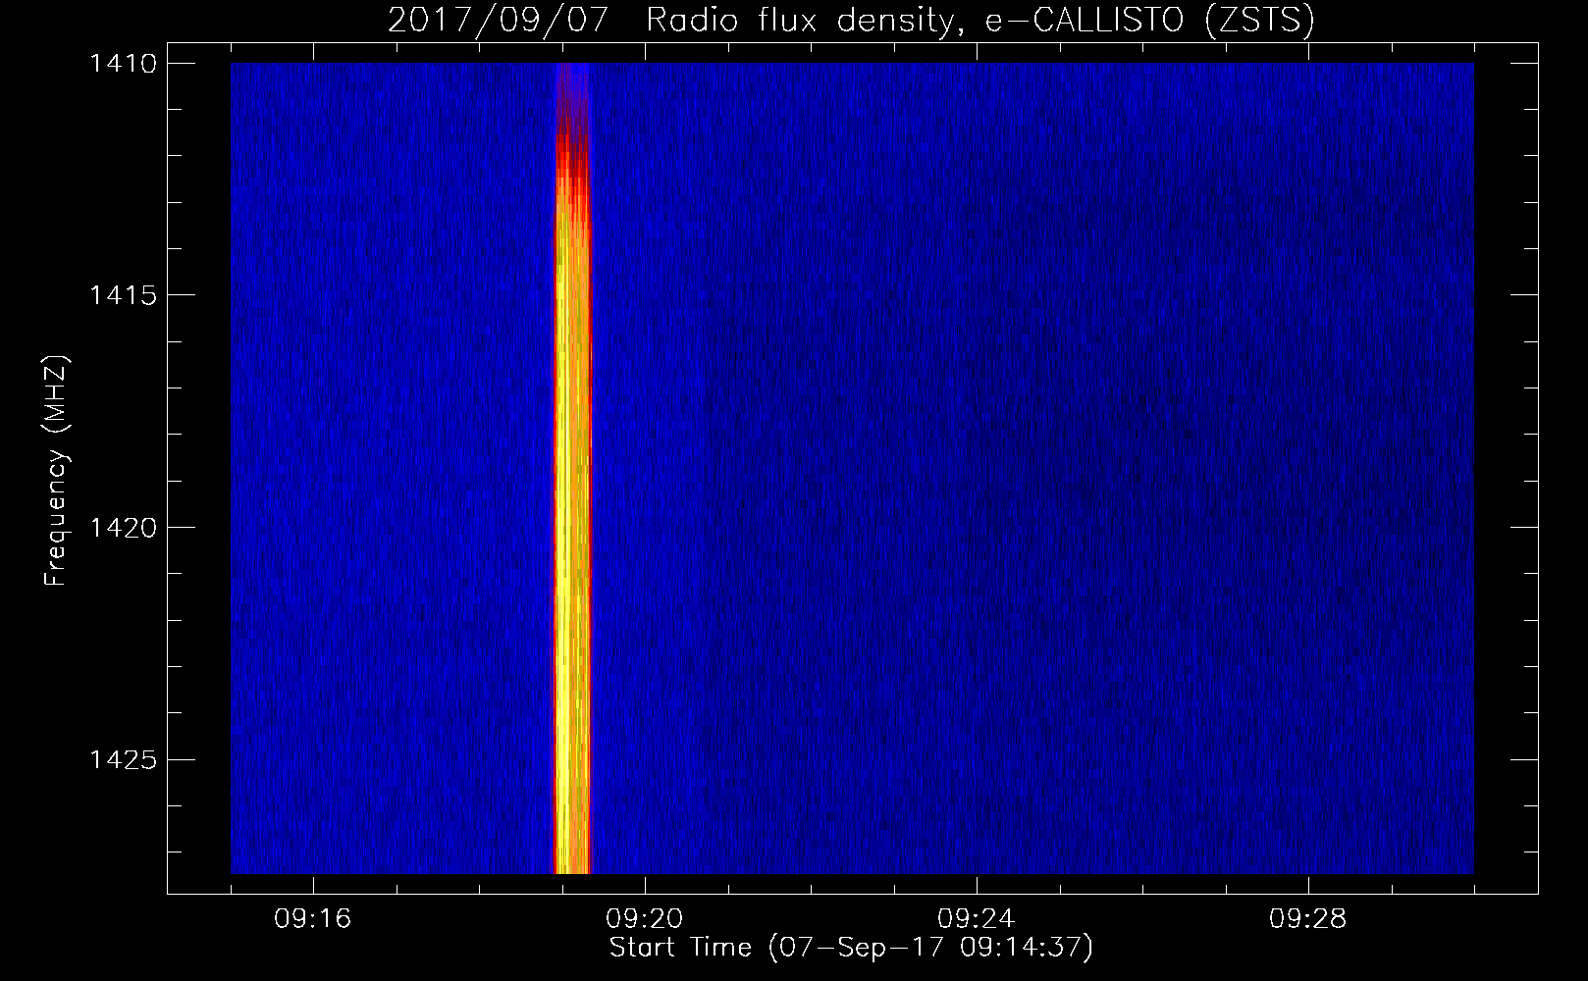Click the 09:20 time tick label
The width and height of the screenshot is (1588, 981).
[645, 919]
